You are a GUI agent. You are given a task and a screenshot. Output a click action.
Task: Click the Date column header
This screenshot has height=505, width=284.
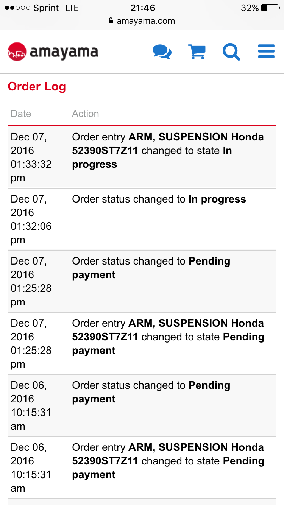[x=21, y=114]
